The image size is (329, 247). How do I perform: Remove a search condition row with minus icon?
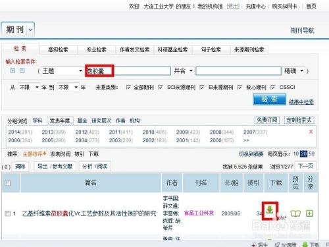click(x=22, y=70)
